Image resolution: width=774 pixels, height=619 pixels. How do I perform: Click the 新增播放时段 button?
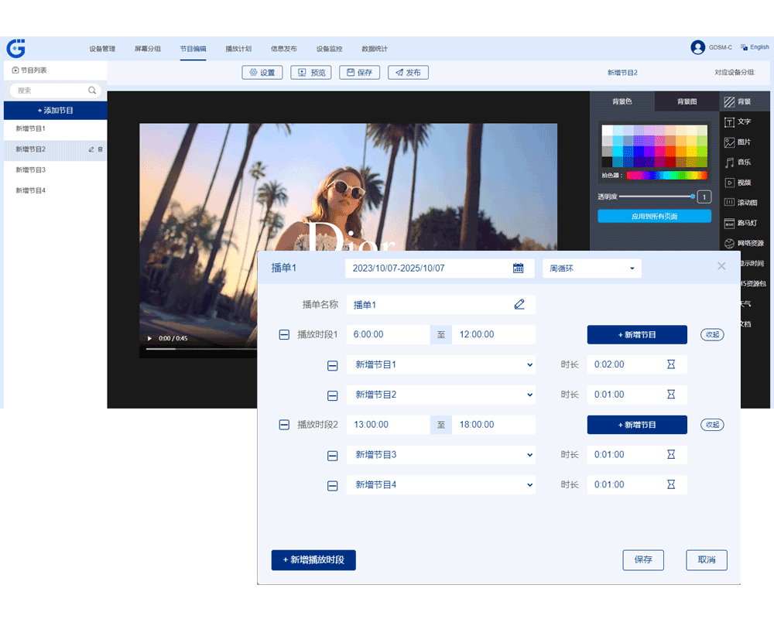click(x=313, y=559)
